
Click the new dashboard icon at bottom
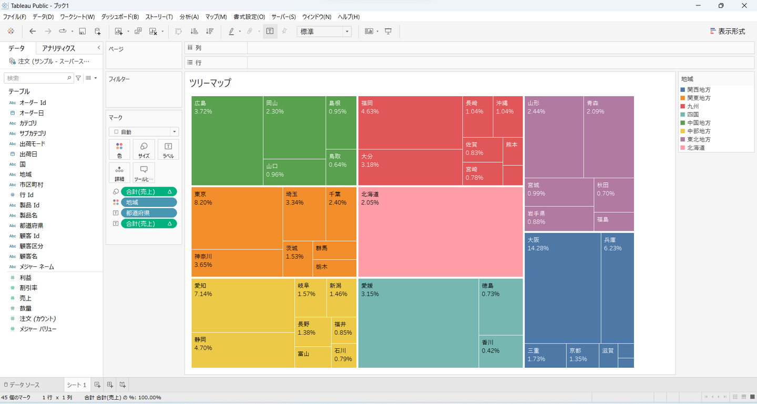[x=110, y=385]
